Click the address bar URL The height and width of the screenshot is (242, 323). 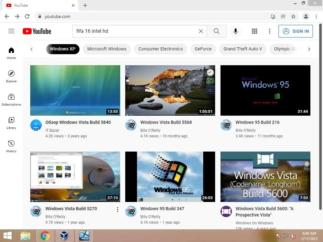click(57, 16)
